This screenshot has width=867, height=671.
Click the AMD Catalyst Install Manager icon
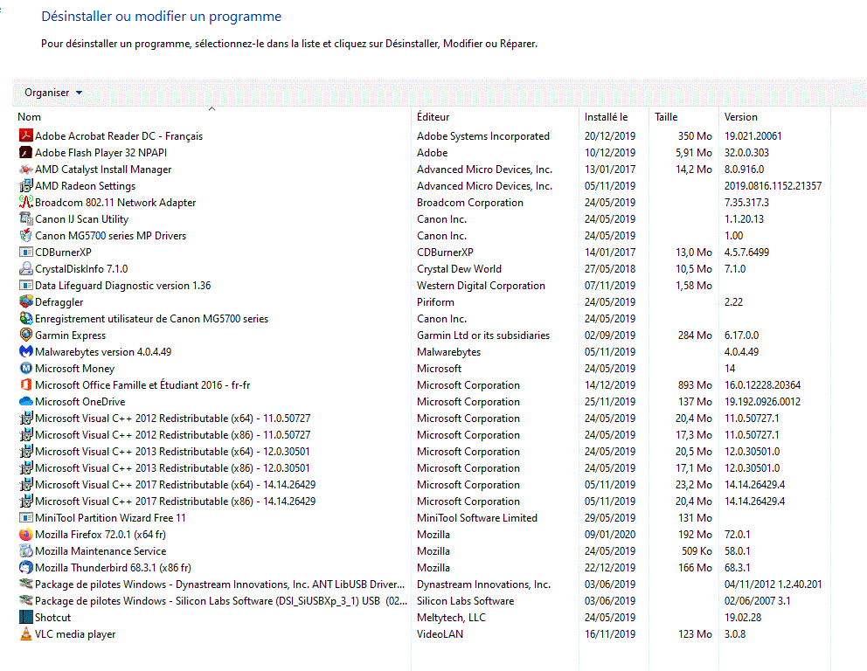click(x=26, y=169)
